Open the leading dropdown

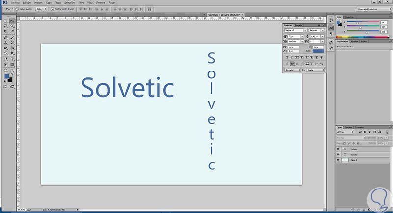(x=323, y=36)
